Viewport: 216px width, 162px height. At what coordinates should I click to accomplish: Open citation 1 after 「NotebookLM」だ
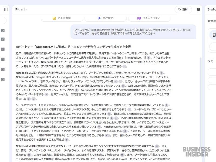[148, 58]
